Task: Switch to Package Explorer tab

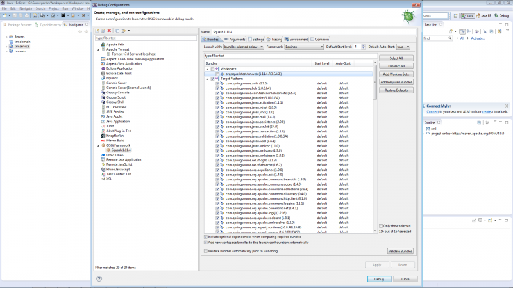Action: [18, 25]
